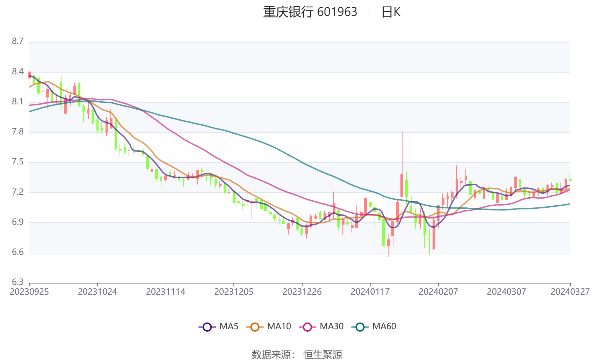Click the x-axis date 20231024
This screenshot has height=361, width=594.
pos(97,292)
